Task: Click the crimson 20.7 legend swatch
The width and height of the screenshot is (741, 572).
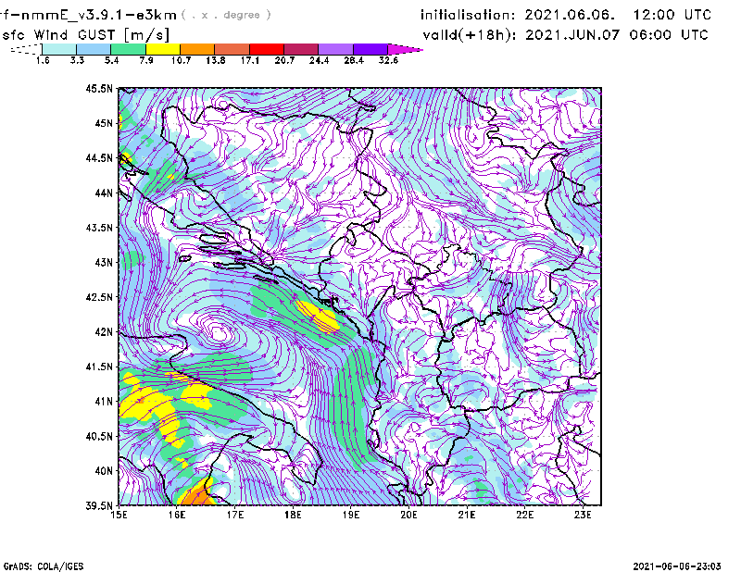Action: click(301, 49)
